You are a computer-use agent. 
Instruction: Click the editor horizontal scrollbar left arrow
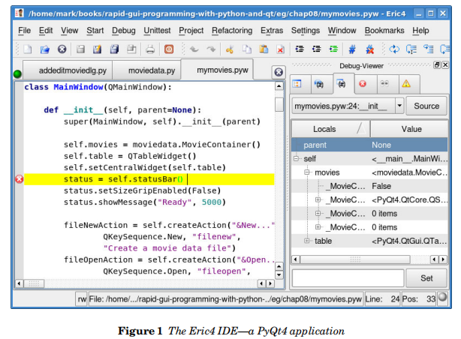coord(19,283)
